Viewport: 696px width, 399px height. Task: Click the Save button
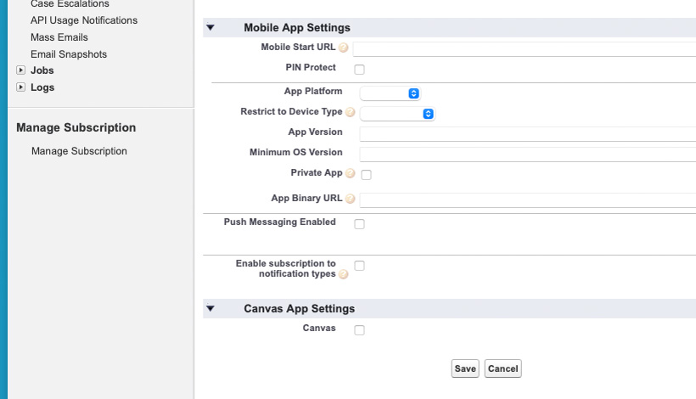point(465,368)
